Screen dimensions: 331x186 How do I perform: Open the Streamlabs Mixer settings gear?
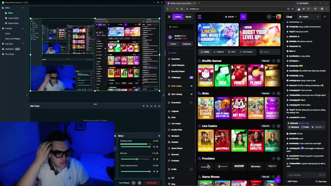159,136
